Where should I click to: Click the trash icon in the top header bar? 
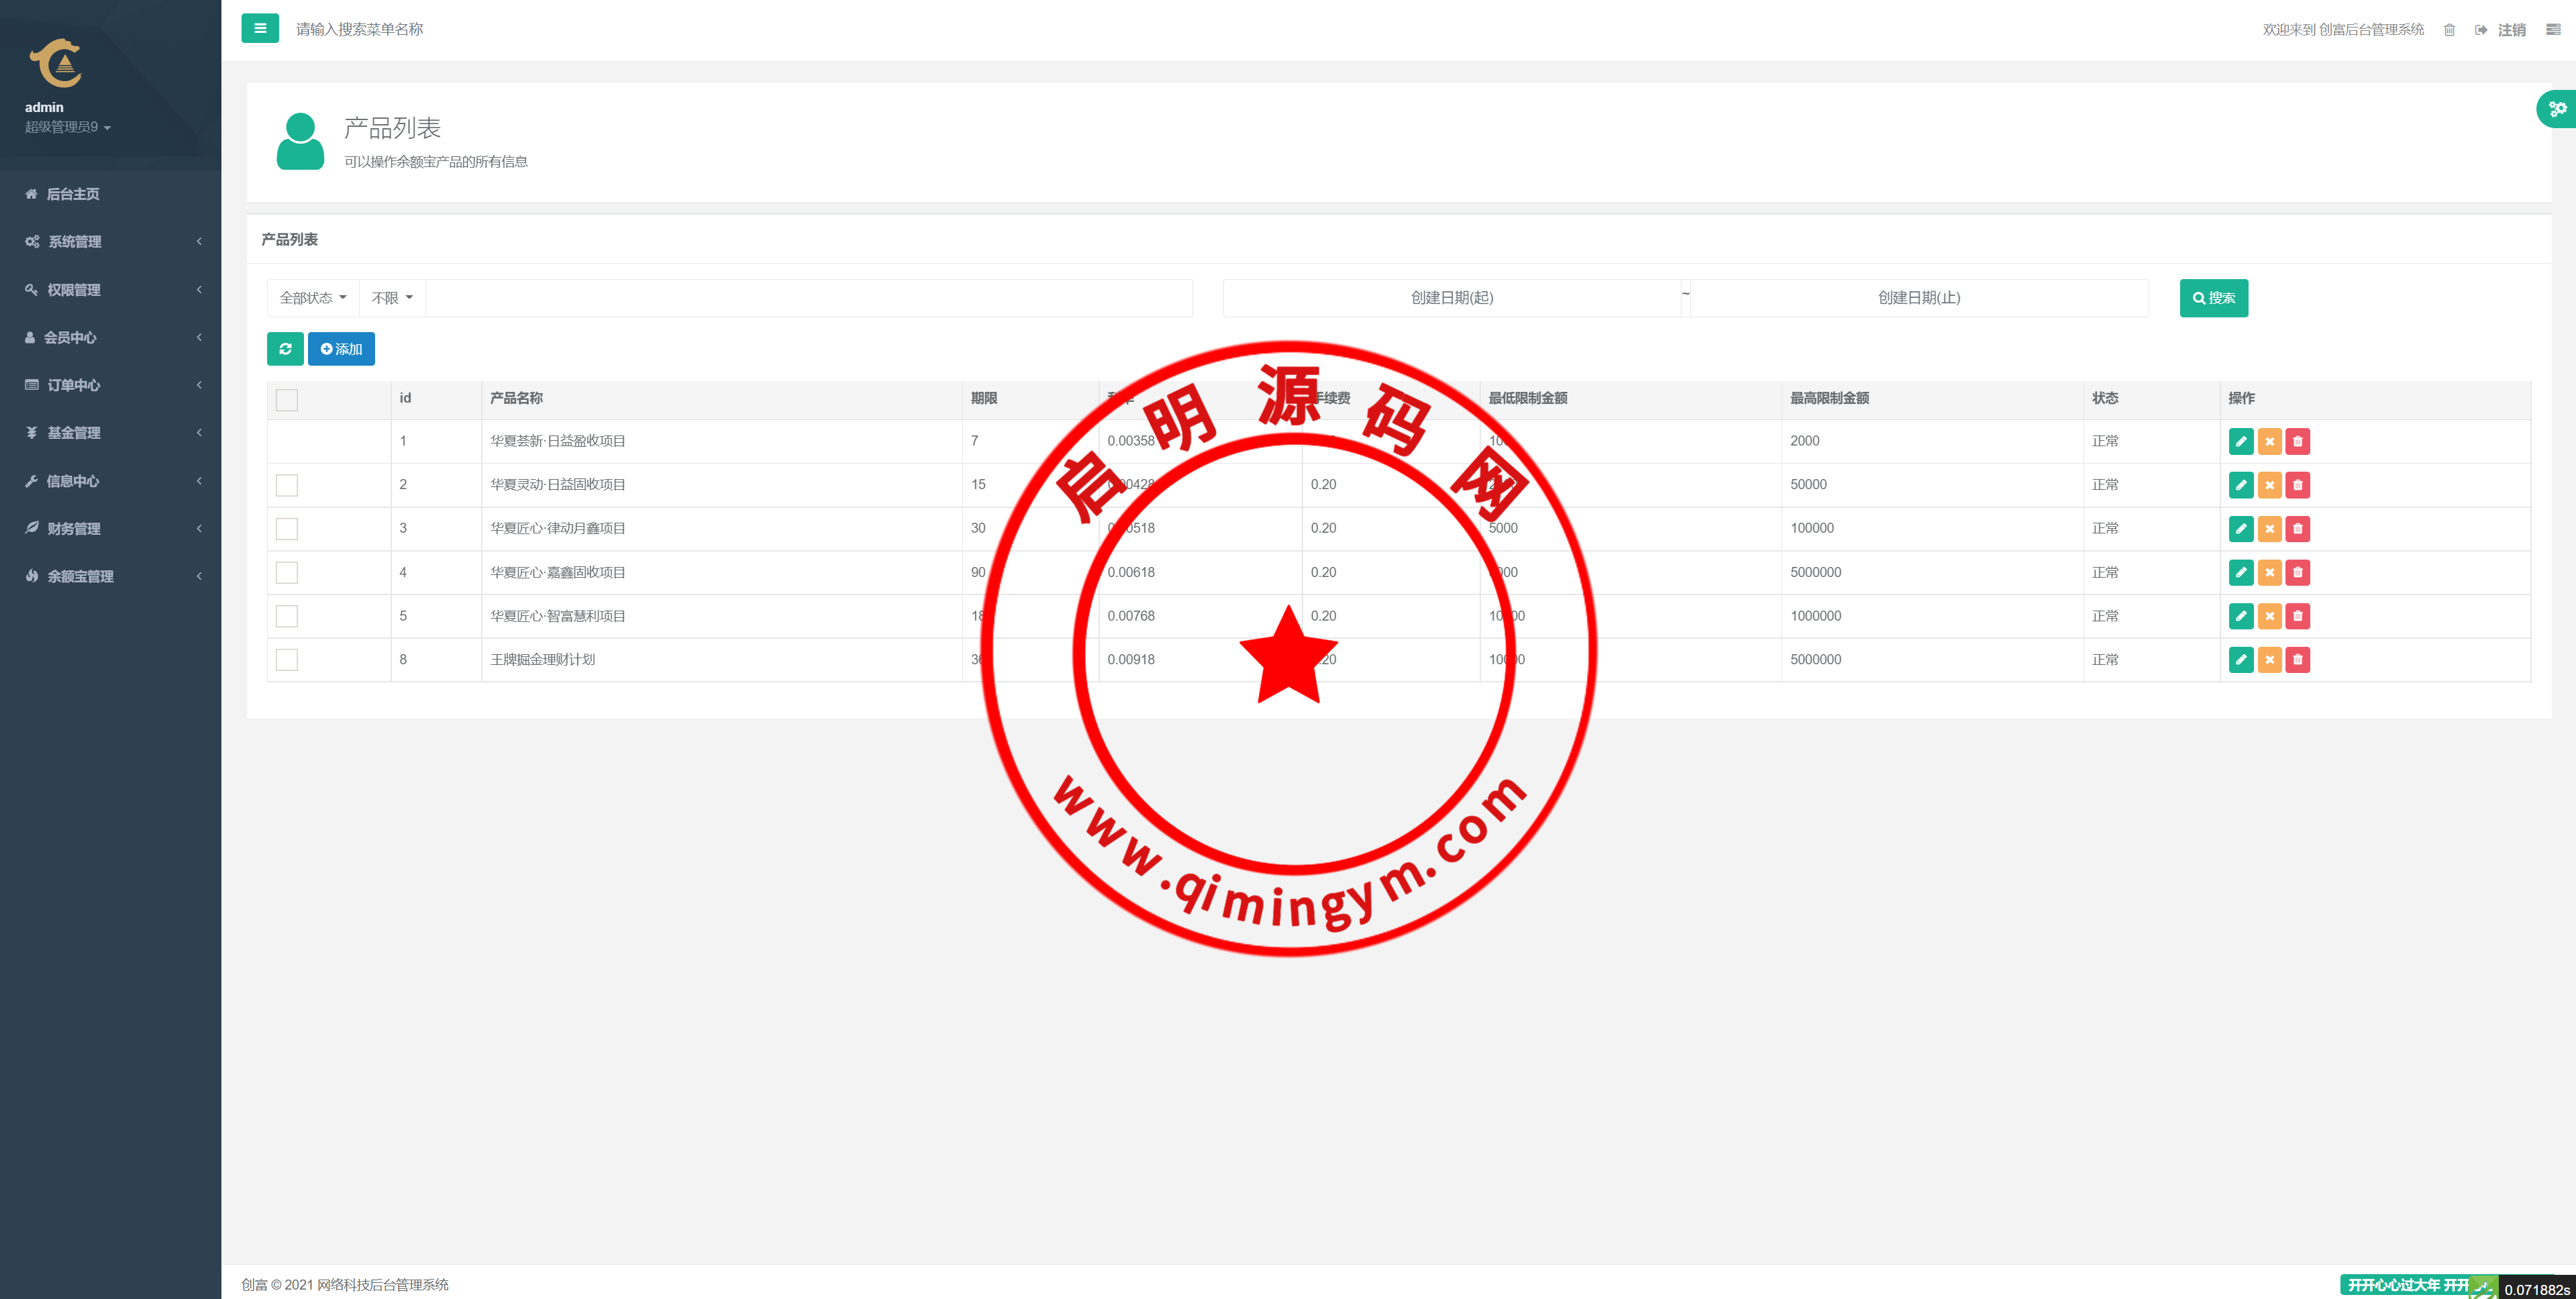pyautogui.click(x=2449, y=30)
